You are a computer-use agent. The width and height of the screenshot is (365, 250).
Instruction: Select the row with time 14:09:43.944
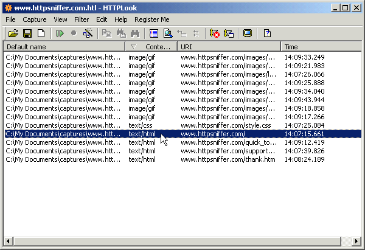(x=183, y=100)
